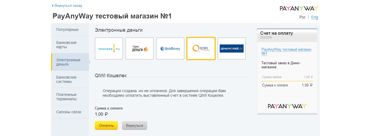
Task: Select the Рус language option
Action: coord(303,17)
